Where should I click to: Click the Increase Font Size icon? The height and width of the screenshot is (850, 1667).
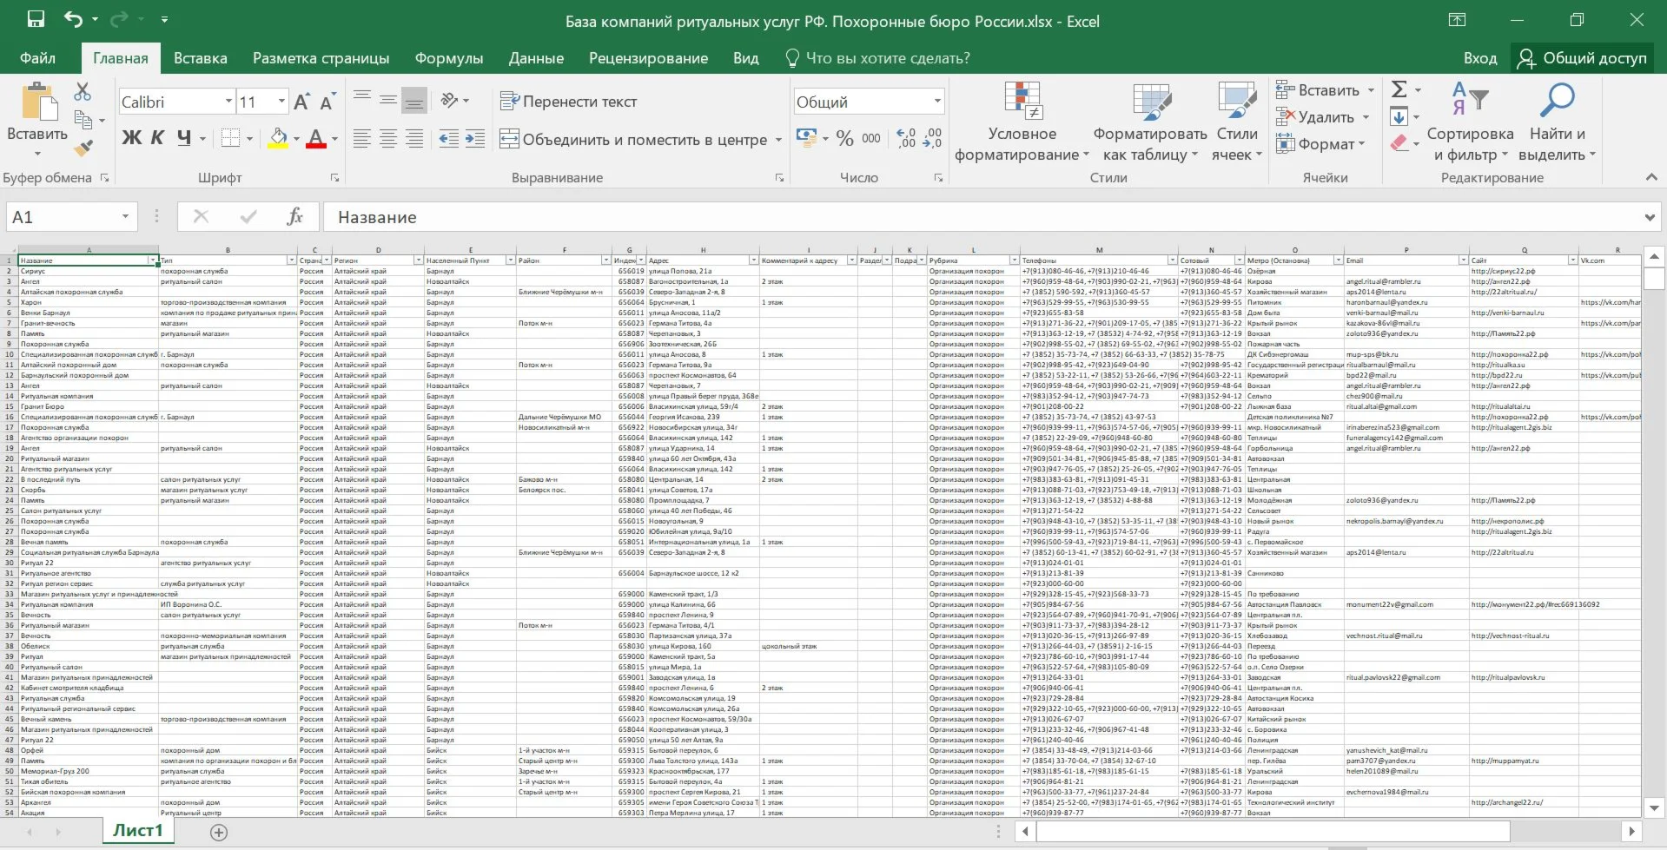coord(301,102)
